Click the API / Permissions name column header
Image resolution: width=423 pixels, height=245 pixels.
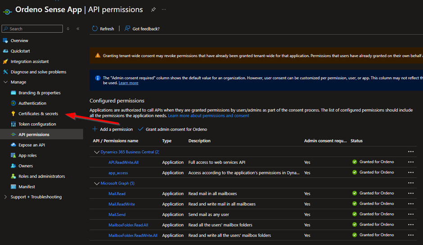pyautogui.click(x=116, y=140)
